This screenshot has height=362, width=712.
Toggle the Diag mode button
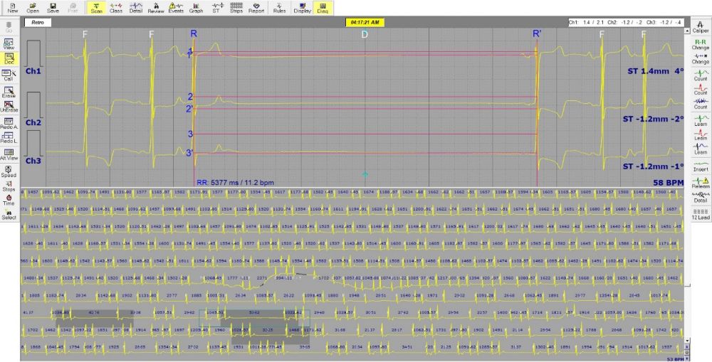[323, 8]
